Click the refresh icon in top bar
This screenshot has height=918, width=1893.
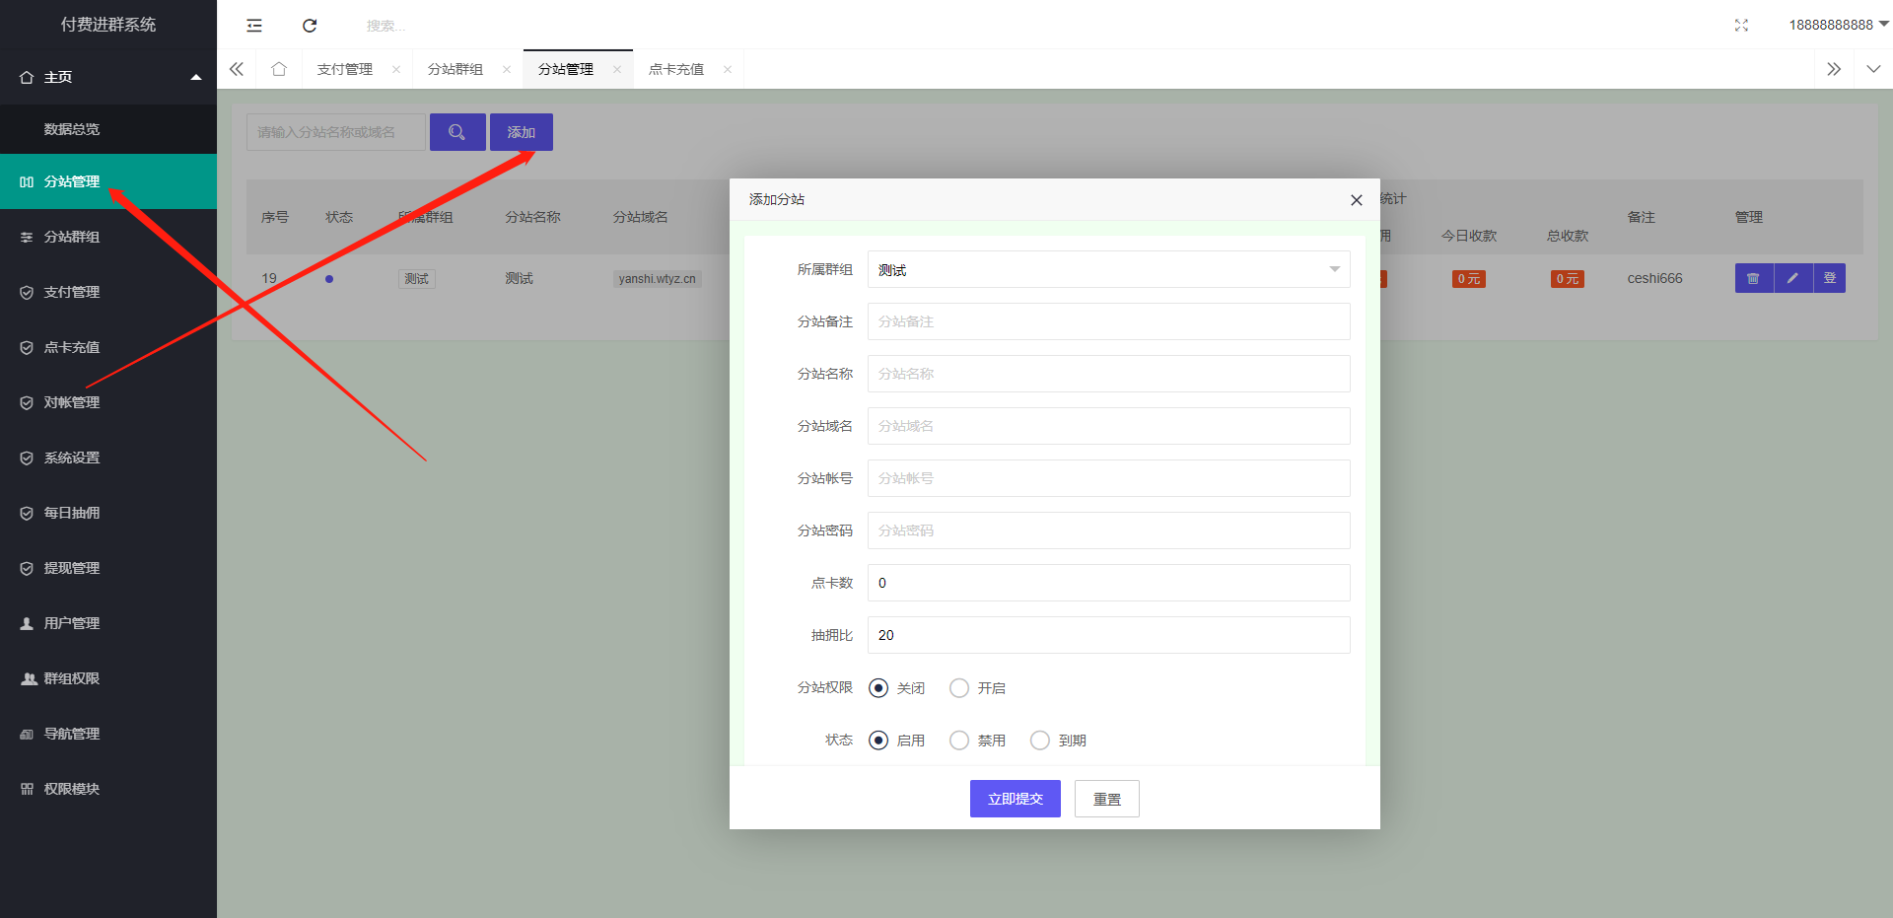[x=310, y=26]
